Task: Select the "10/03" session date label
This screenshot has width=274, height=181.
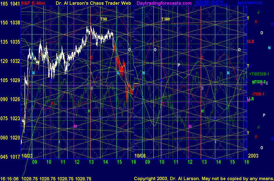Action: [27, 156]
